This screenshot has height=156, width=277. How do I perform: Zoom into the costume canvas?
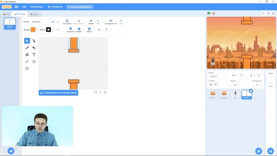pyautogui.click(x=105, y=92)
